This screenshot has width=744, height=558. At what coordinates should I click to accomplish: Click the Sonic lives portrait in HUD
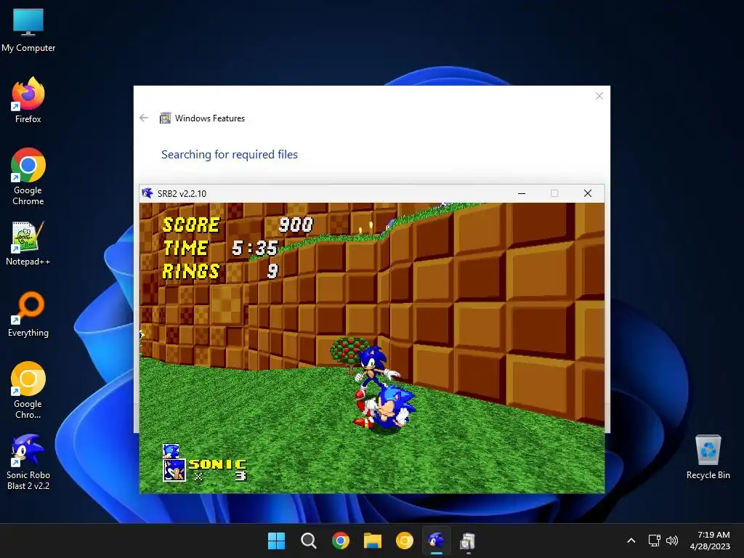click(x=174, y=470)
